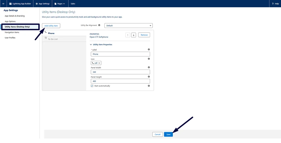Select Navigation Items in sidebar
The height and width of the screenshot is (143, 281).
point(12,32)
